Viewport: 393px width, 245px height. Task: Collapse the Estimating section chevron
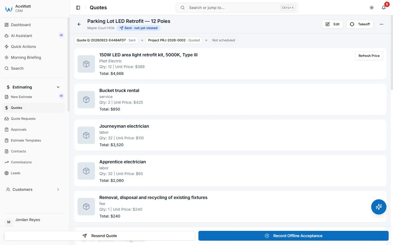(58, 87)
